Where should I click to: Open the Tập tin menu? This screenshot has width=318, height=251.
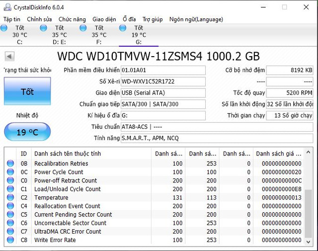(12, 19)
